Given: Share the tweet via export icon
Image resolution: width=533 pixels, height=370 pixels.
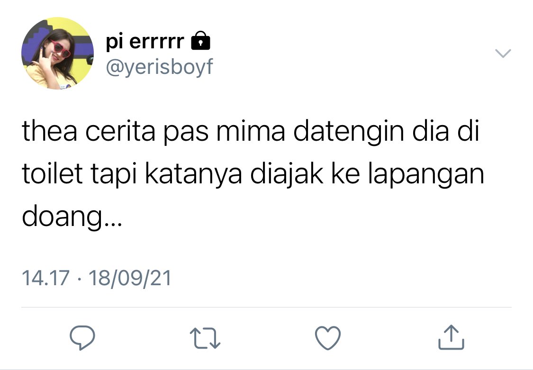Looking at the screenshot, I should pos(451,337).
